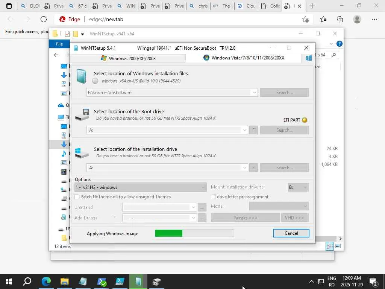Click the yellow EFI PART status indicator
The image size is (385, 289).
point(305,120)
